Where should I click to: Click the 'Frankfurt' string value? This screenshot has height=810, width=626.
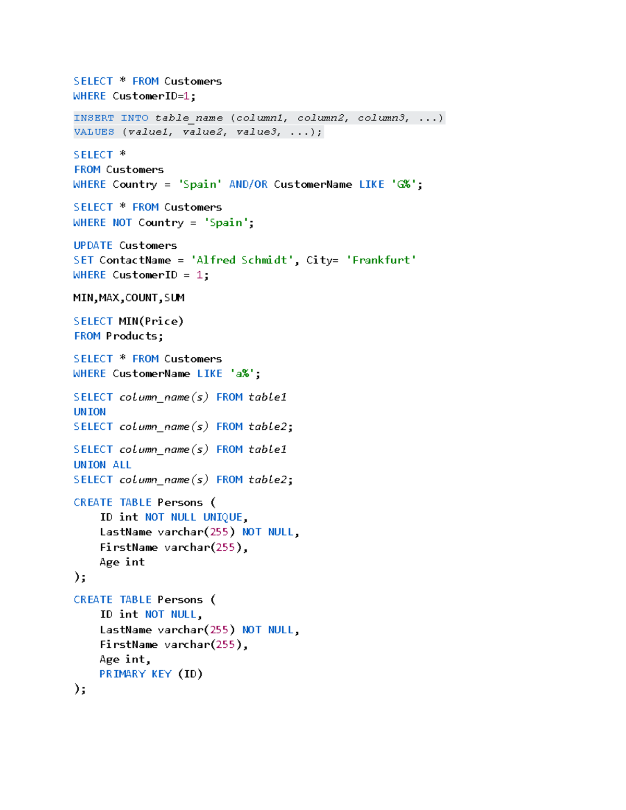tap(381, 260)
